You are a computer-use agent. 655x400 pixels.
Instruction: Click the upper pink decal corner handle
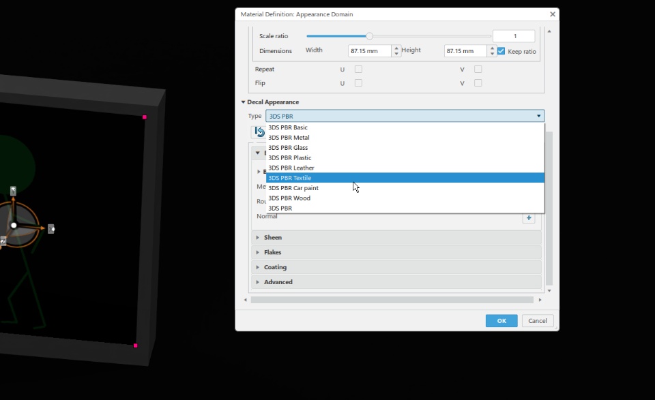[145, 117]
